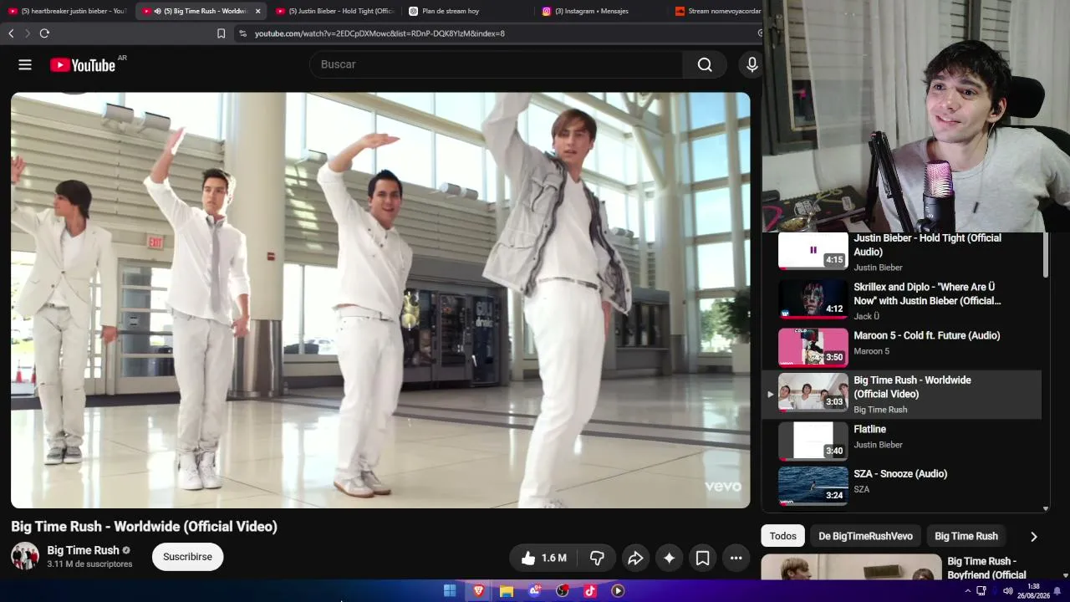Viewport: 1070px width, 602px height.
Task: Dislike the video with thumbs down
Action: [597, 558]
